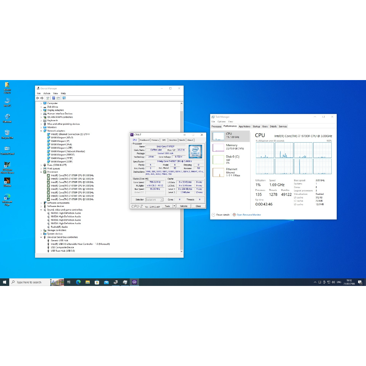Switch to the Processes tab in Task Manager
The height and width of the screenshot is (366, 366).
(216, 126)
